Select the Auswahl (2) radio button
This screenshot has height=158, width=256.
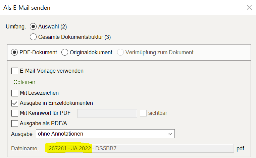coord(33,26)
